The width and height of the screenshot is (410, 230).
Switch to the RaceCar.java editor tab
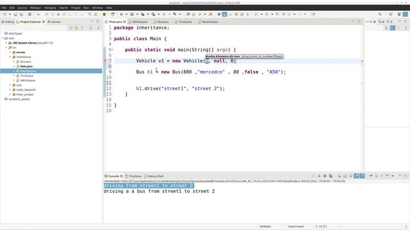(x=208, y=22)
